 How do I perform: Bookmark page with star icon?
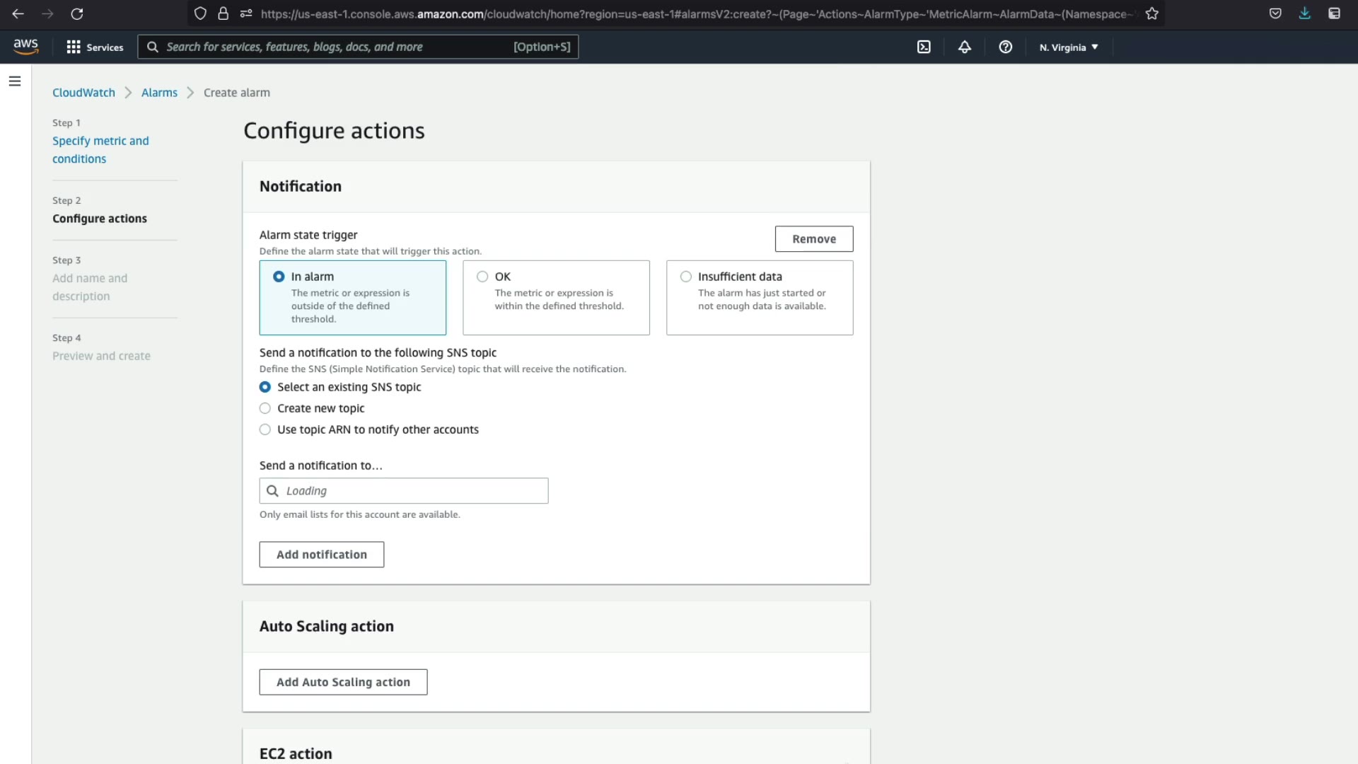coord(1152,13)
